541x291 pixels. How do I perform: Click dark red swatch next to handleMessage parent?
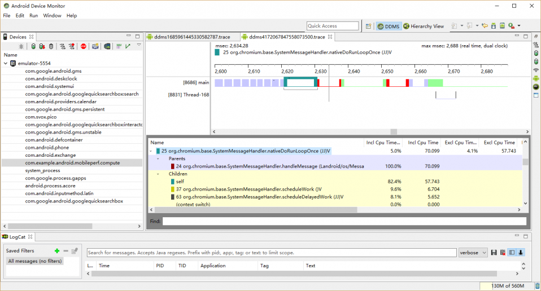pyautogui.click(x=172, y=166)
